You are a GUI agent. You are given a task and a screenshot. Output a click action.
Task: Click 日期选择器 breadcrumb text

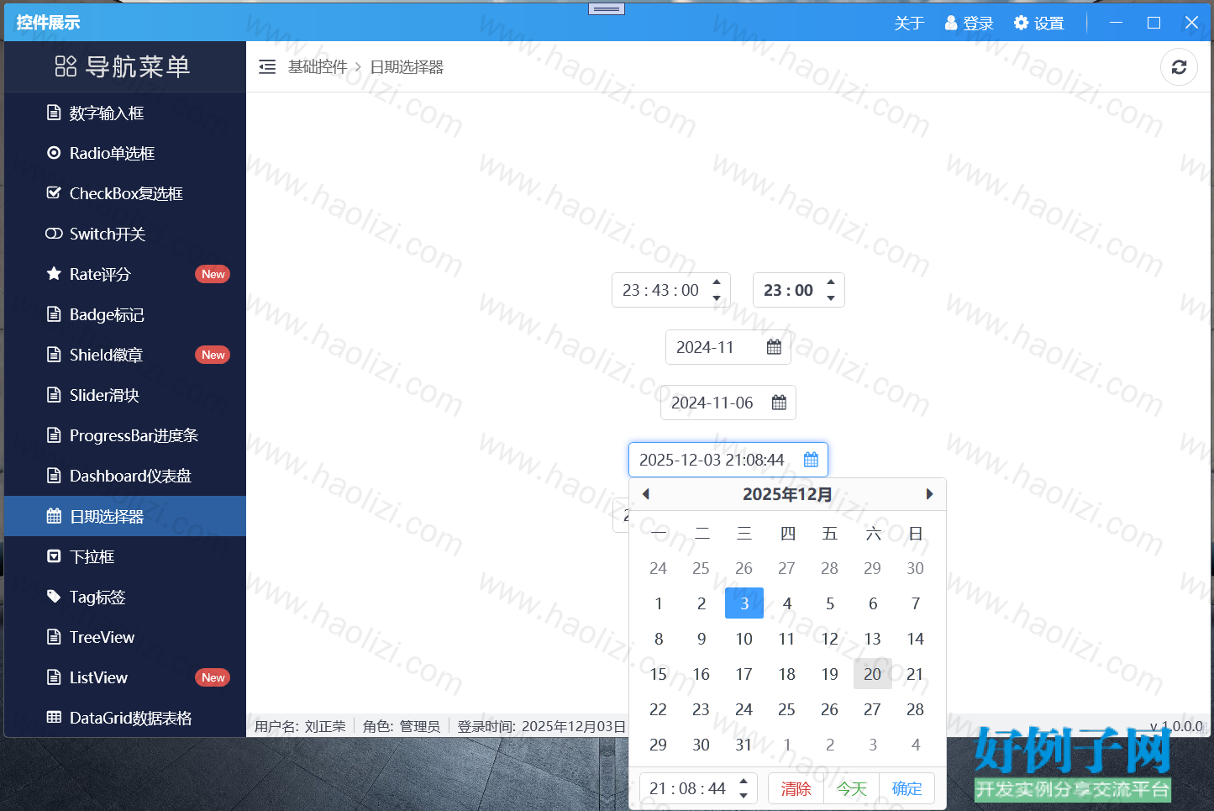pos(407,67)
